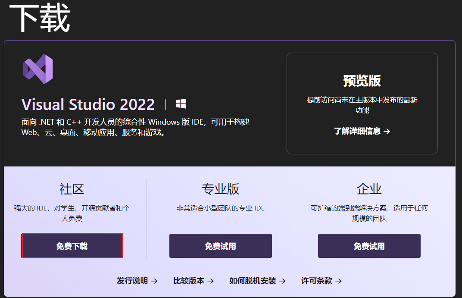Select the 专业版 edition heading
The height and width of the screenshot is (298, 462).
pyautogui.click(x=220, y=188)
